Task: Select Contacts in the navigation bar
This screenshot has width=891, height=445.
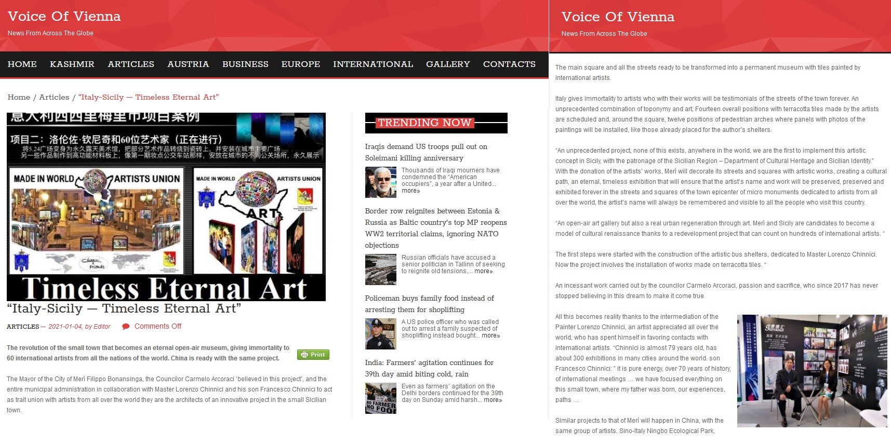Action: (509, 64)
